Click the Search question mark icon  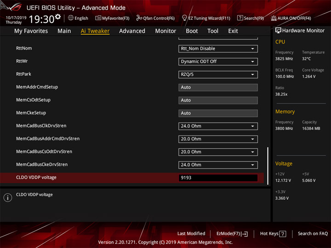(x=240, y=18)
